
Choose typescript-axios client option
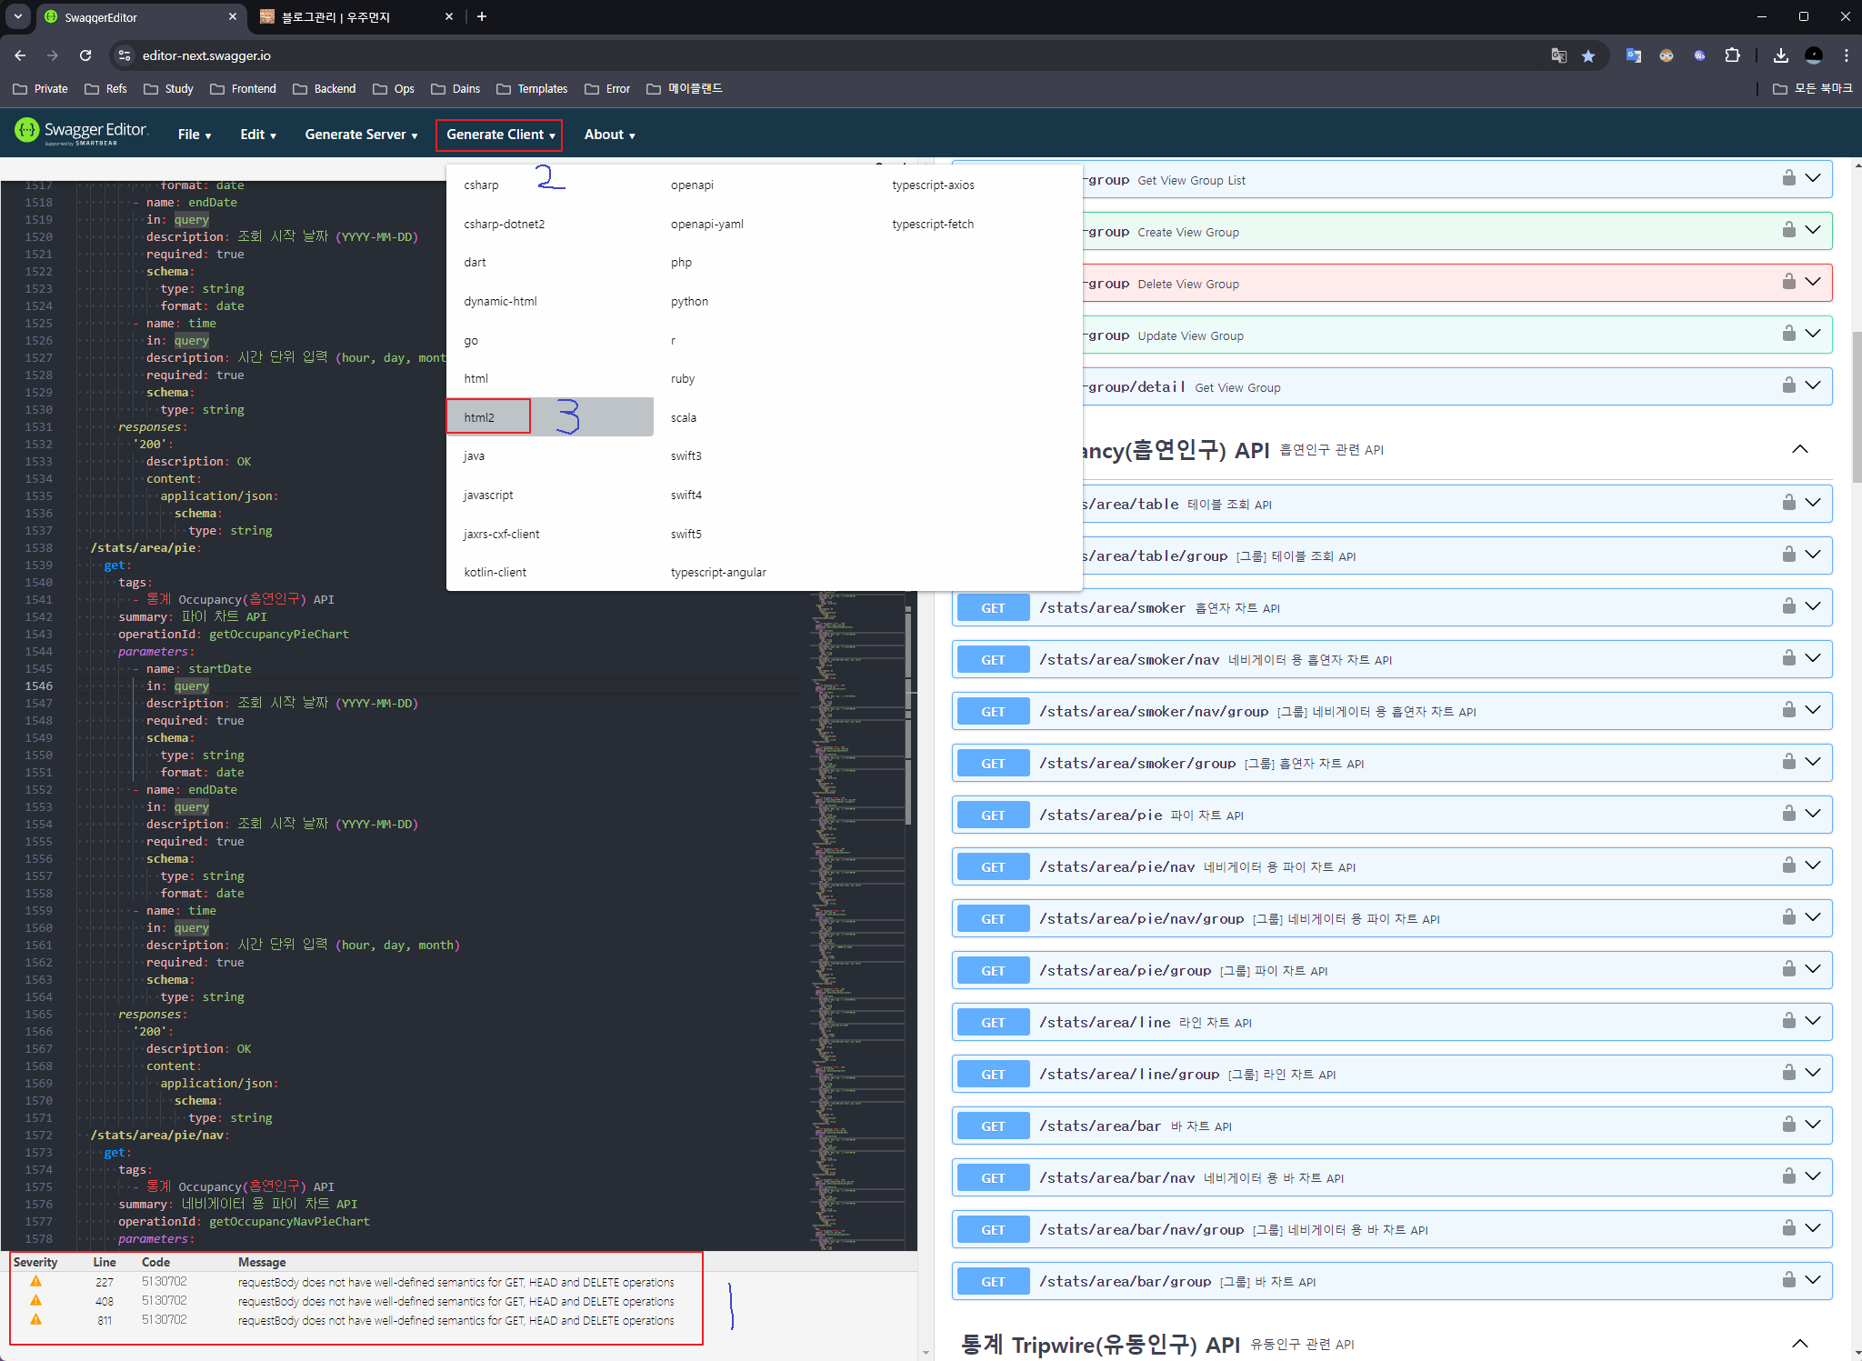933,185
